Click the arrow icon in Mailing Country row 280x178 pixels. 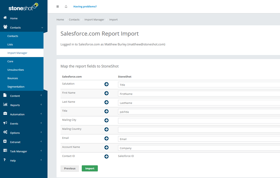(106, 130)
